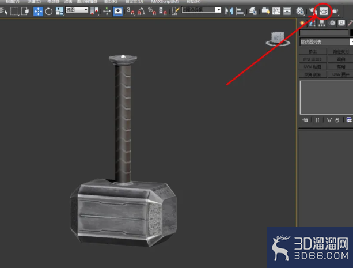Viewport: 353px width, 268px height.
Task: Toggle the 3D Snaps button
Action: 131,11
